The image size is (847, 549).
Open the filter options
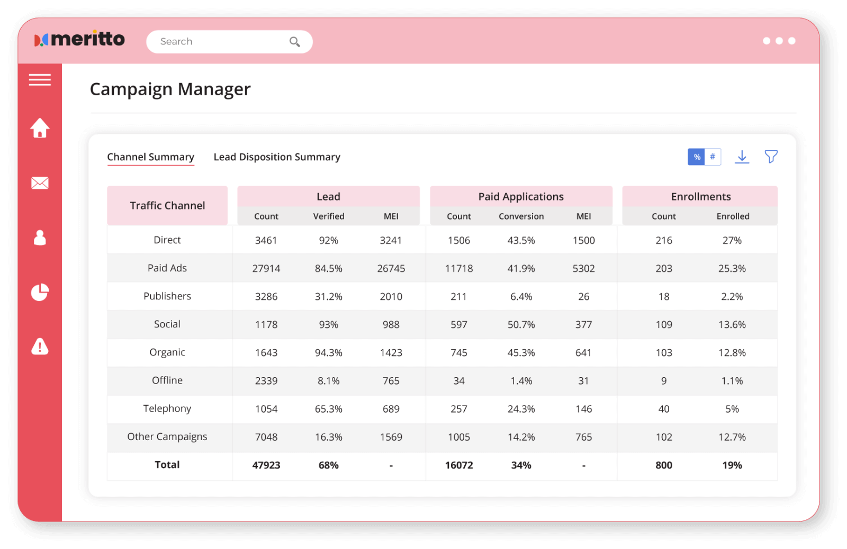click(x=771, y=157)
